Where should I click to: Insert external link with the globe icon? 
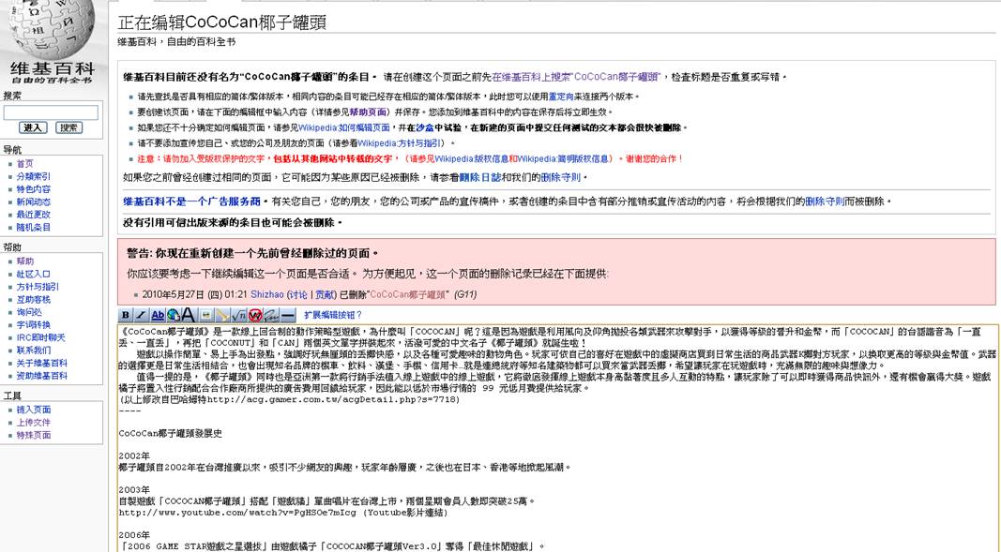174,315
